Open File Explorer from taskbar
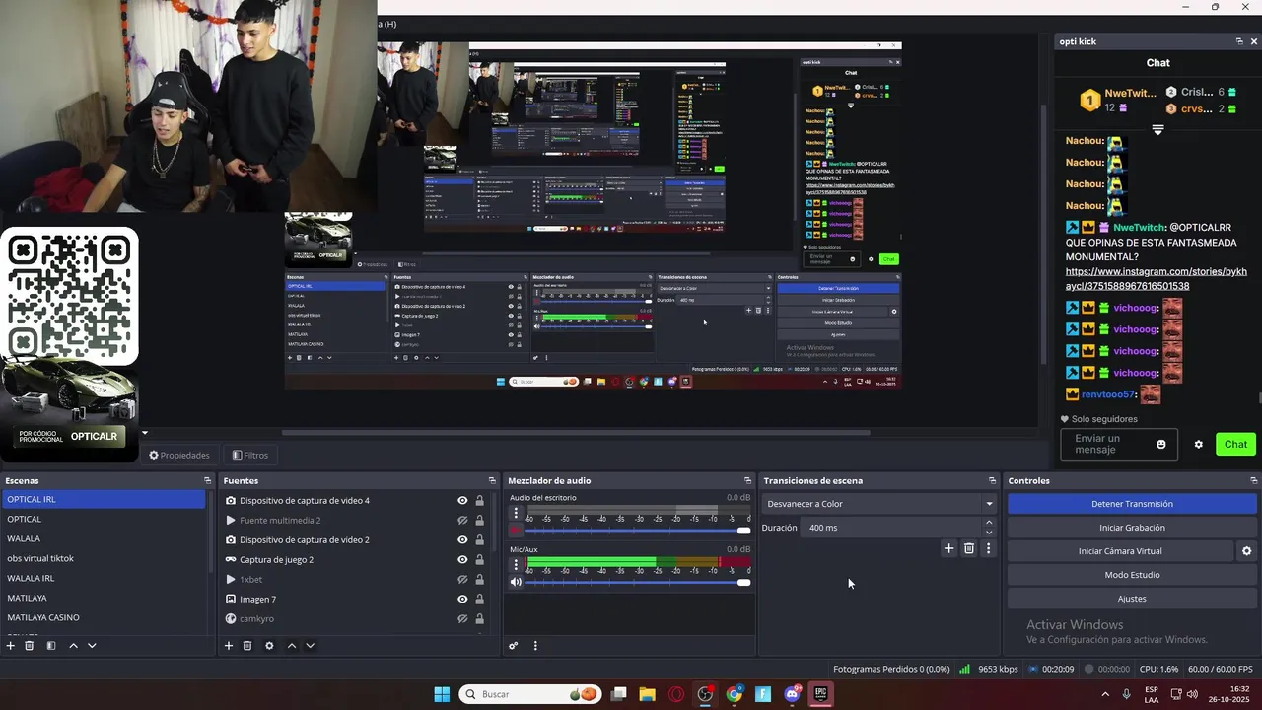 coord(648,694)
